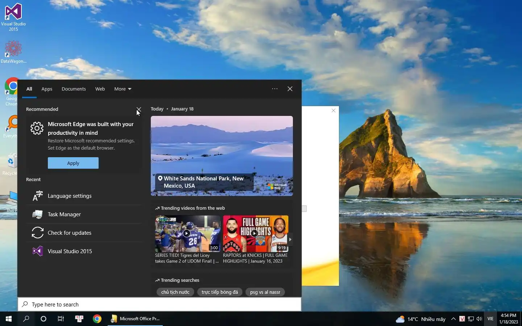Search trending 'trực tiếp bóng đá' chip
The width and height of the screenshot is (522, 326).
tap(220, 292)
